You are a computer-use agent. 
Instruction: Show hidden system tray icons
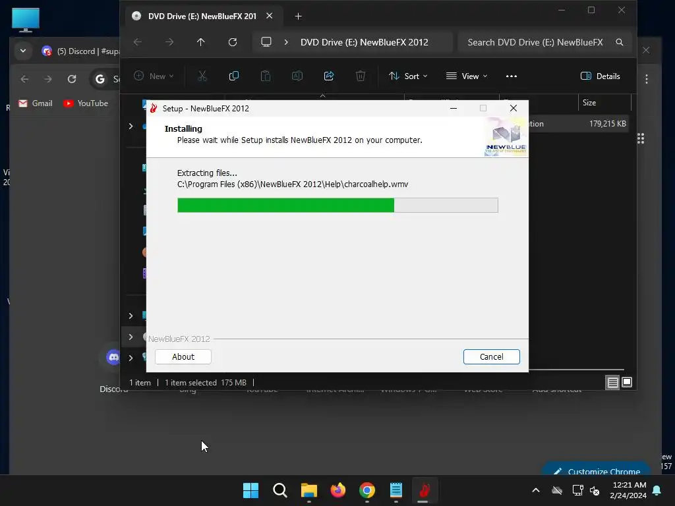point(535,490)
